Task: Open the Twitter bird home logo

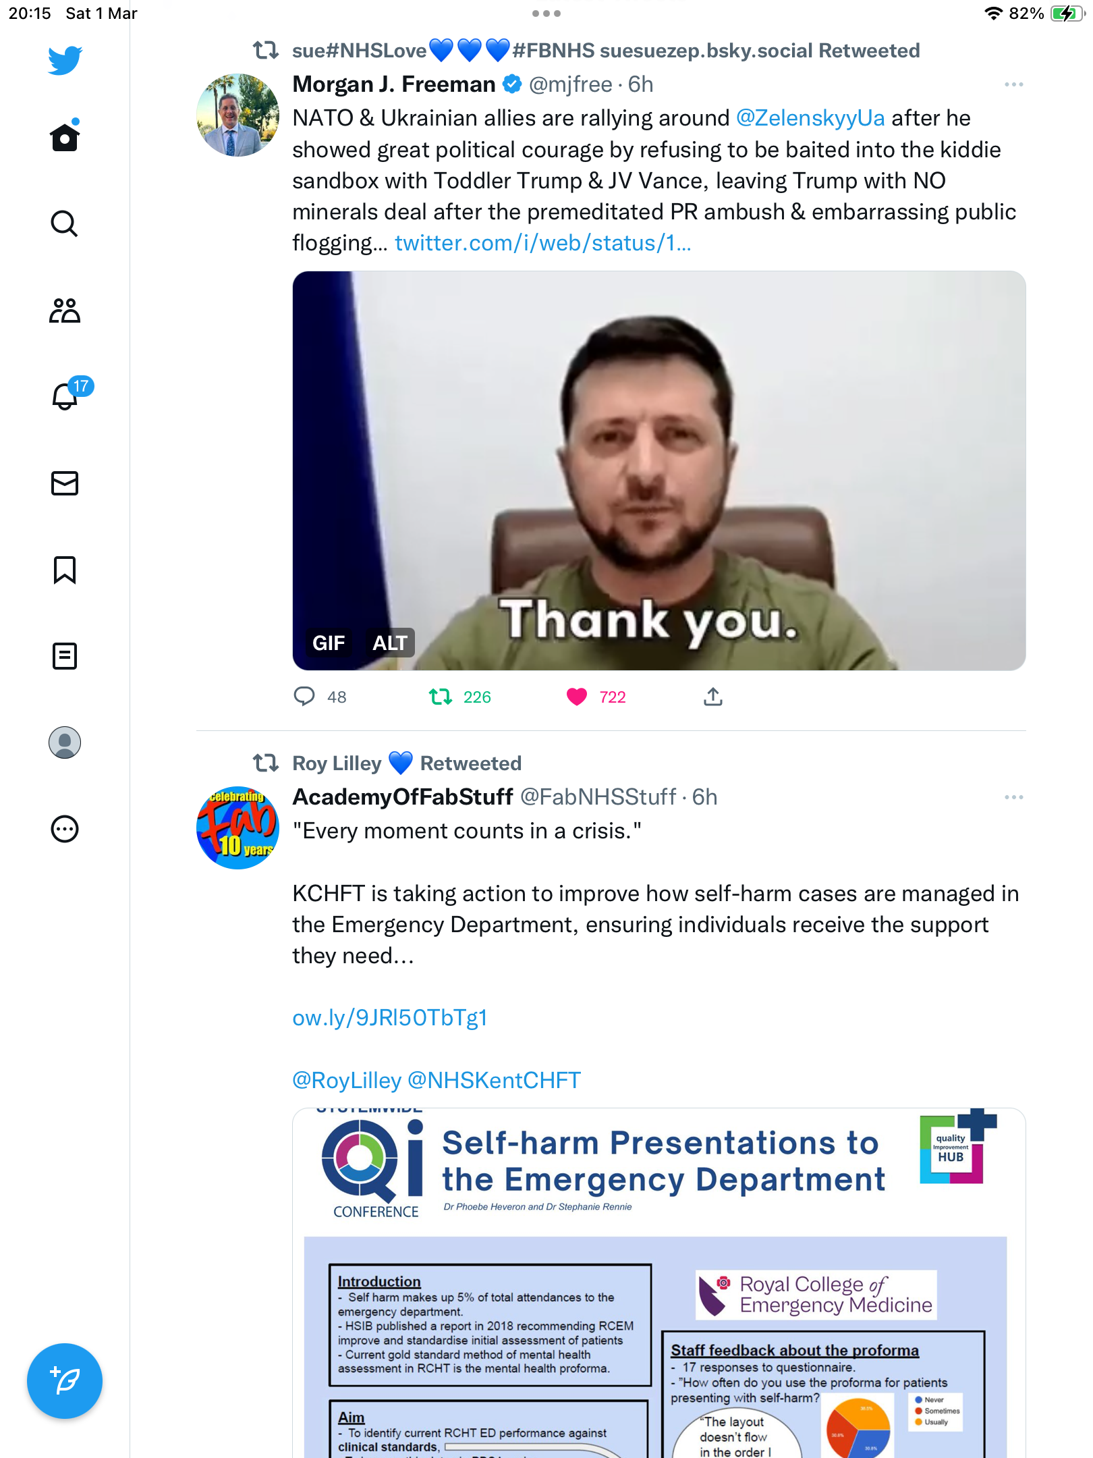Action: [65, 60]
